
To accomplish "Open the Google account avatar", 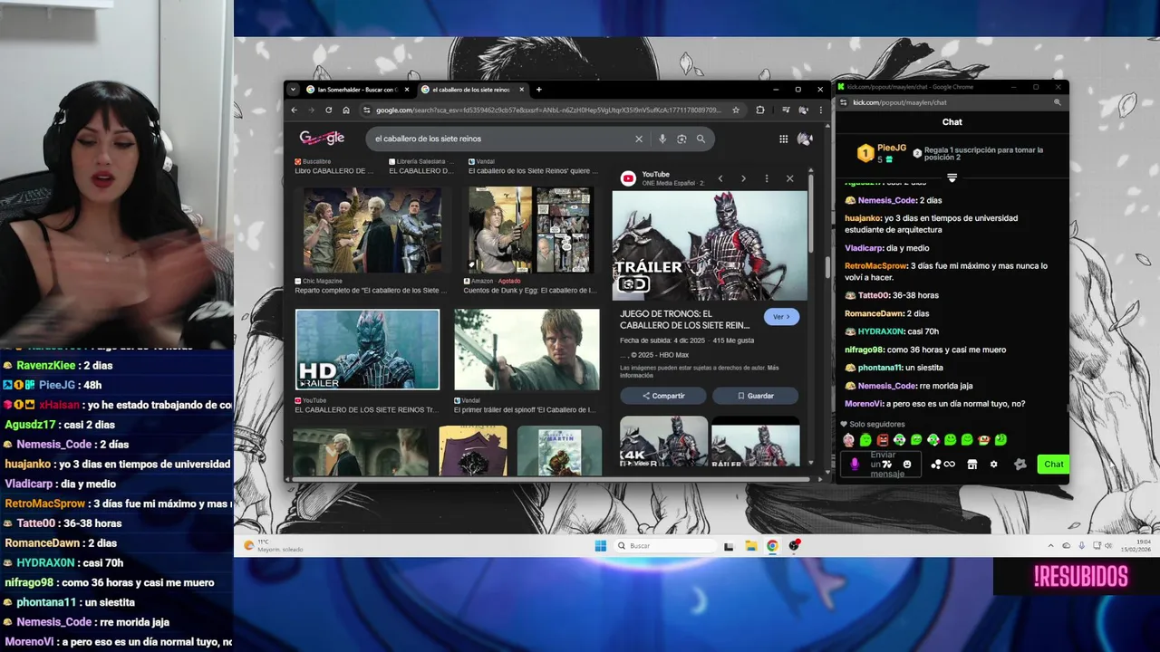I will (x=804, y=139).
